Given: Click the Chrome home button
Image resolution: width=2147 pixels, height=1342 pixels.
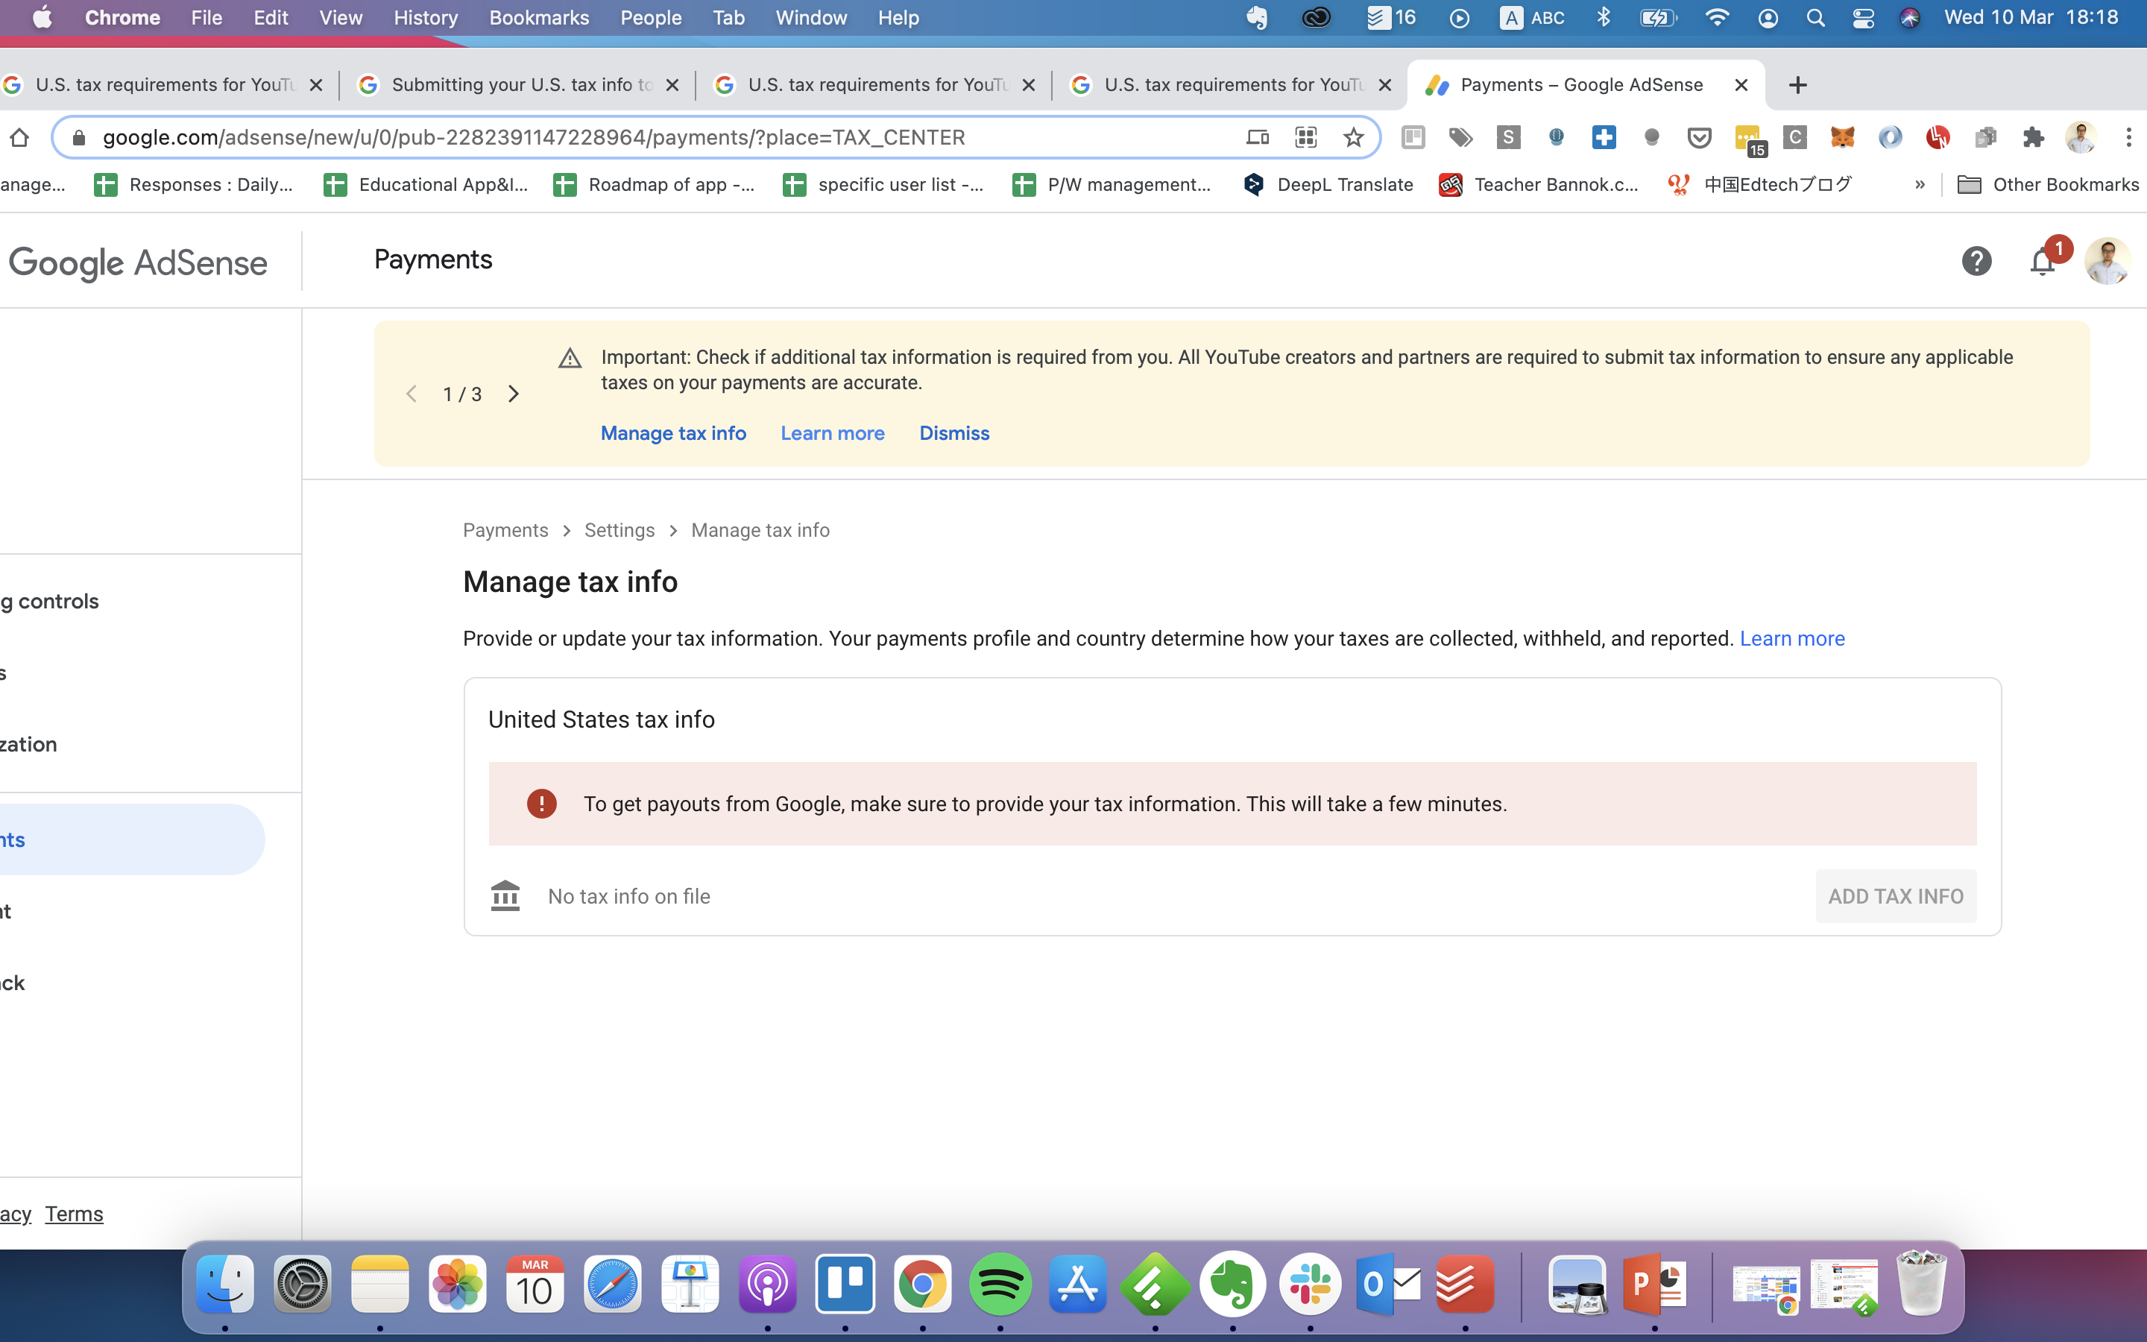Looking at the screenshot, I should (x=19, y=138).
